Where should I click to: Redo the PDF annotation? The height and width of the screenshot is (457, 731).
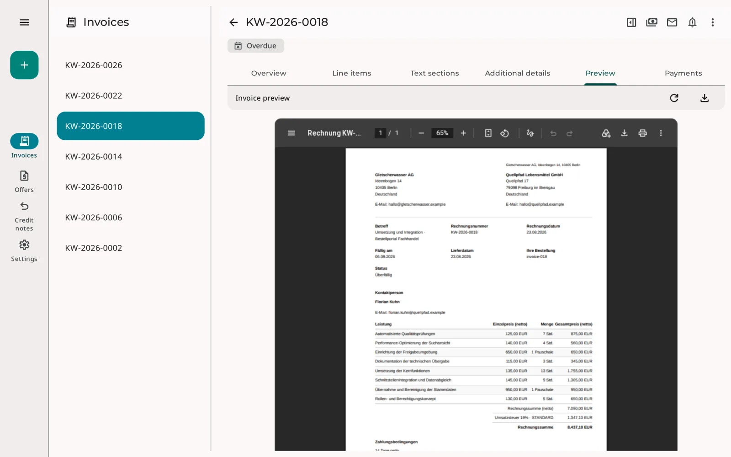coord(570,133)
